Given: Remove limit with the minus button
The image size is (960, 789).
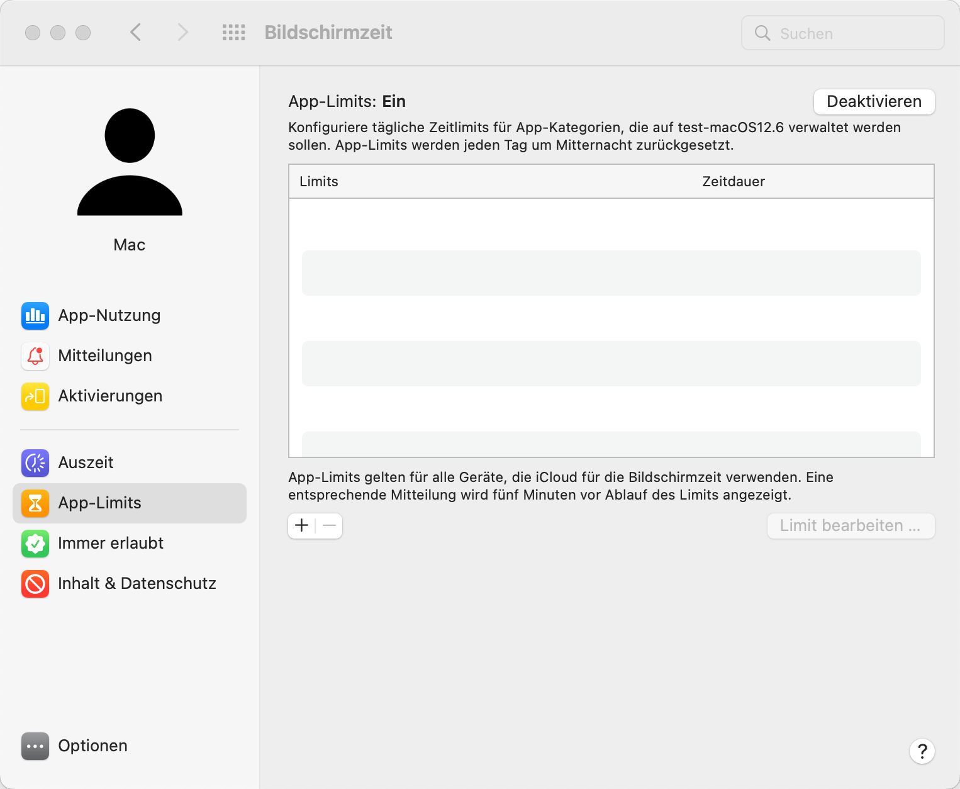Looking at the screenshot, I should [329, 525].
